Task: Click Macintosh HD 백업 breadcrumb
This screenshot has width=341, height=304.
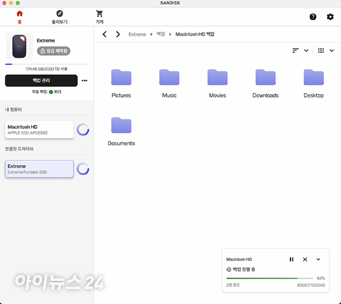Action: click(195, 34)
